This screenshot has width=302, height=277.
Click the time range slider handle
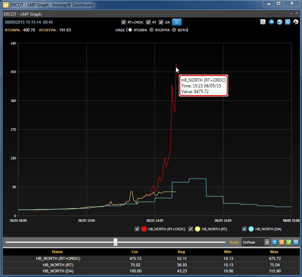click(115, 242)
